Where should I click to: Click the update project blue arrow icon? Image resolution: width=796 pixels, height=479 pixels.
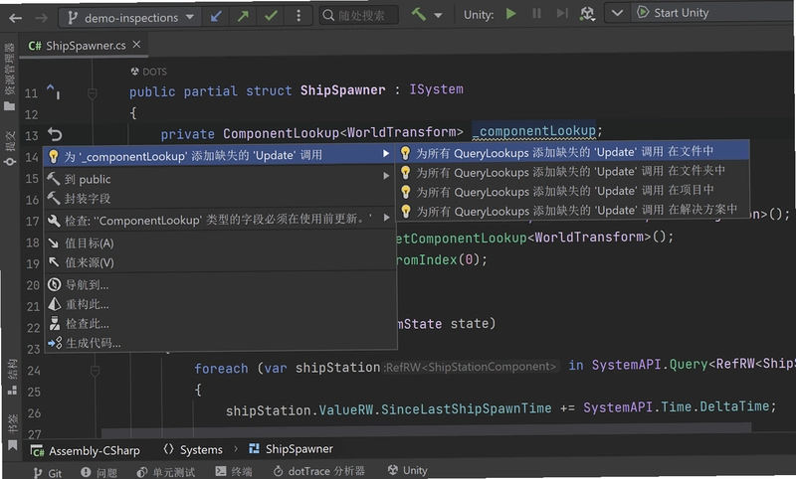pos(216,17)
